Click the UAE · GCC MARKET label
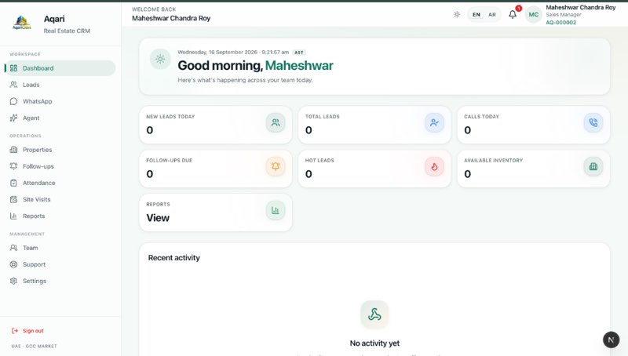 pos(34,346)
